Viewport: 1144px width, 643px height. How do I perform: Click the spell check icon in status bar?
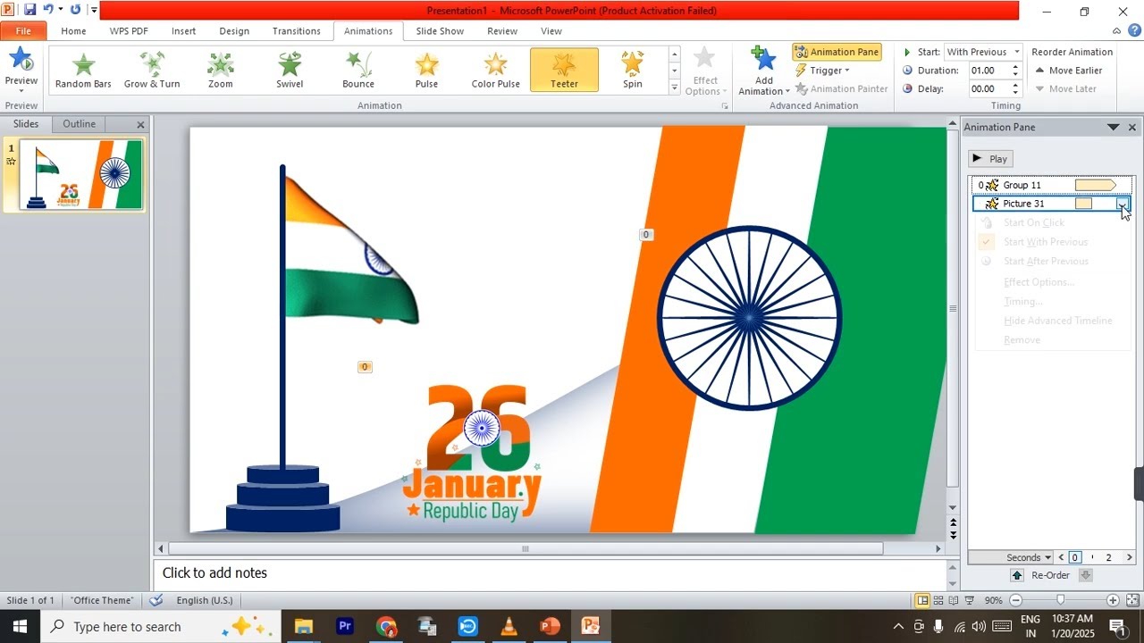(x=156, y=600)
